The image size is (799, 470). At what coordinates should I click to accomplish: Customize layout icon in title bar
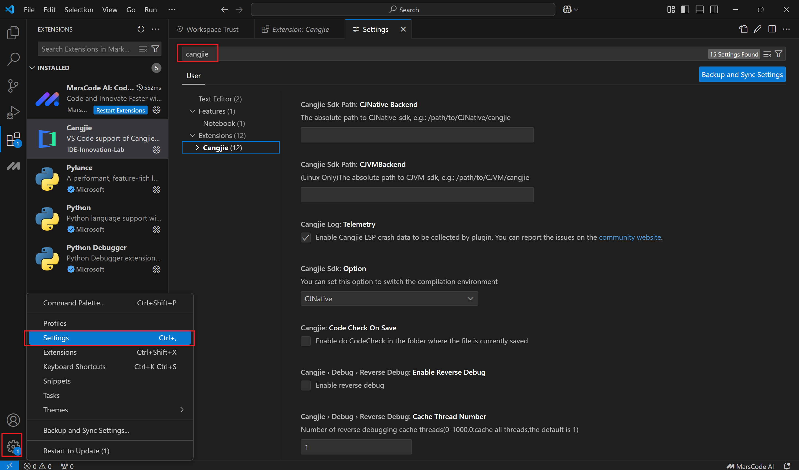pos(671,9)
